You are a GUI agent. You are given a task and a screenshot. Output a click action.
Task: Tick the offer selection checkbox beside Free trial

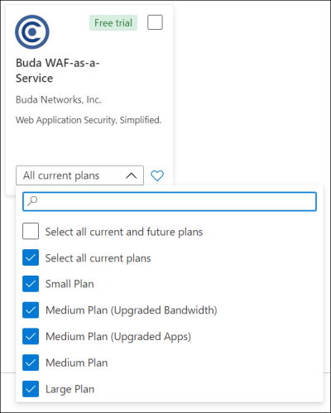click(155, 22)
